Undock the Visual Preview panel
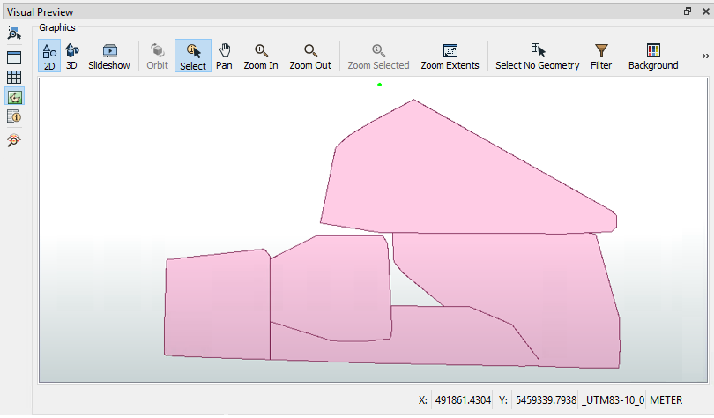714x418 pixels. pyautogui.click(x=688, y=11)
